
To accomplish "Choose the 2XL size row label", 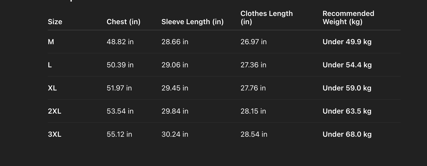I will point(54,111).
